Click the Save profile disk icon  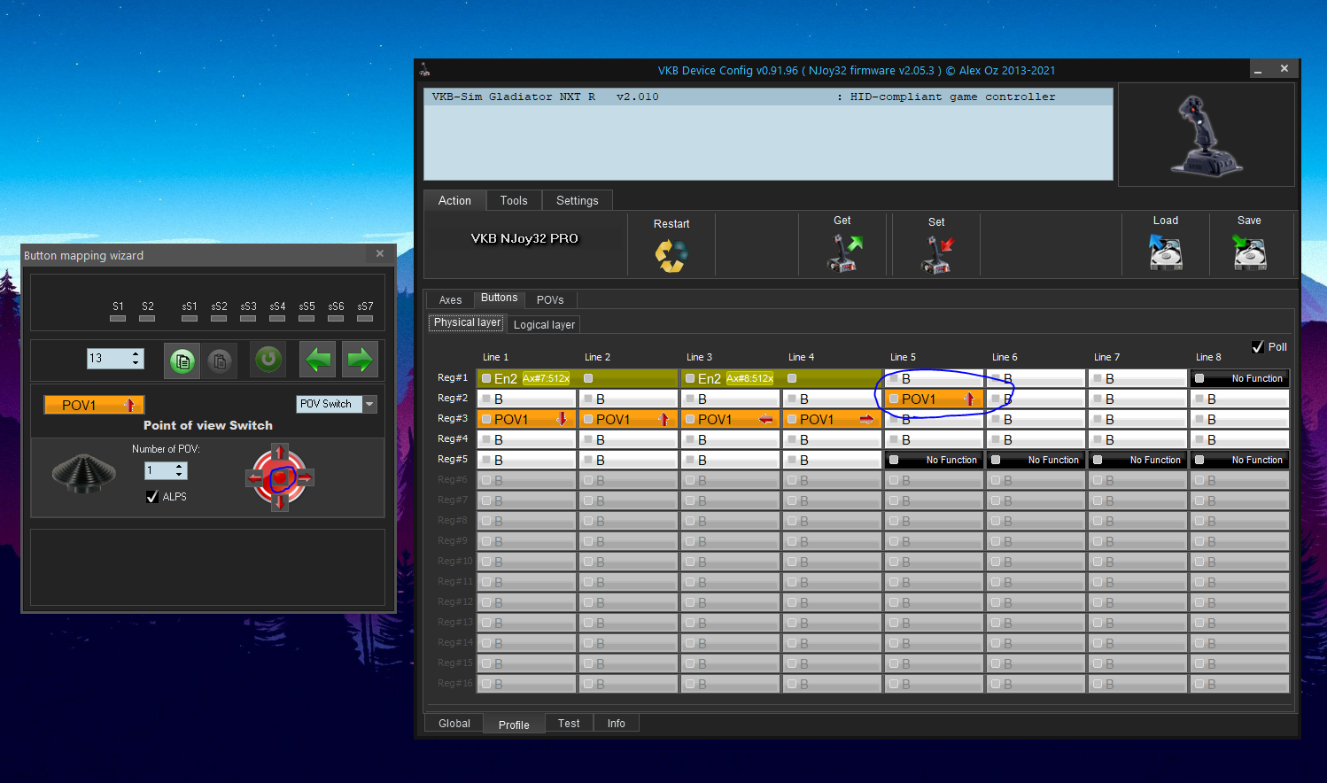[x=1250, y=252]
